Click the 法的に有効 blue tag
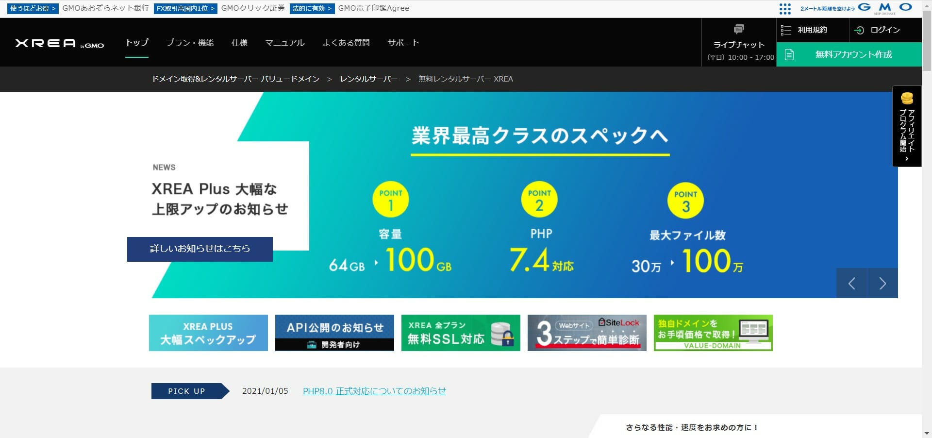This screenshot has width=932, height=438. click(x=312, y=8)
